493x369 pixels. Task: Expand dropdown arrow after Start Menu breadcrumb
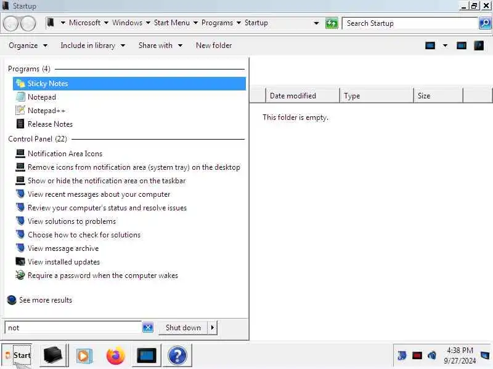pos(195,23)
